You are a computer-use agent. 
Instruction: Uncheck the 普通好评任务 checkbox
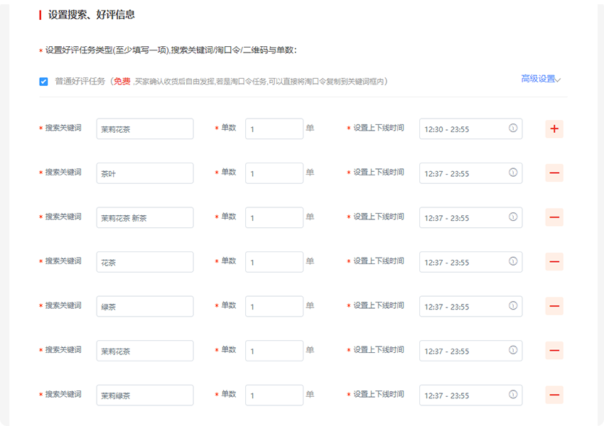tap(43, 82)
